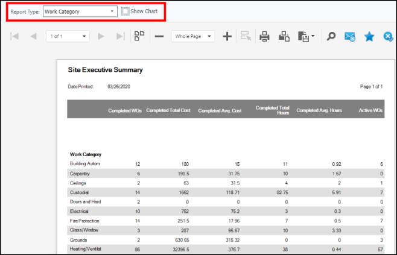Email the report via envelope icon
397x255 pixels.
coord(350,36)
